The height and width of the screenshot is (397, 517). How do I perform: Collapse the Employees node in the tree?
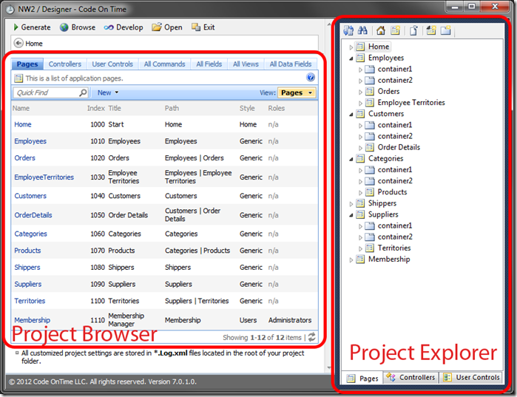351,58
